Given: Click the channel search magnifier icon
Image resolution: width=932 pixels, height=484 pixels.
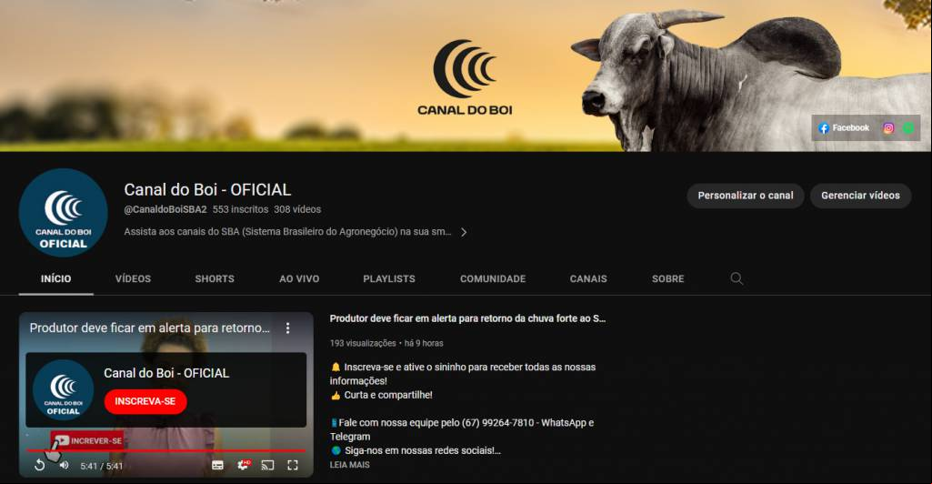Looking at the screenshot, I should [x=737, y=278].
